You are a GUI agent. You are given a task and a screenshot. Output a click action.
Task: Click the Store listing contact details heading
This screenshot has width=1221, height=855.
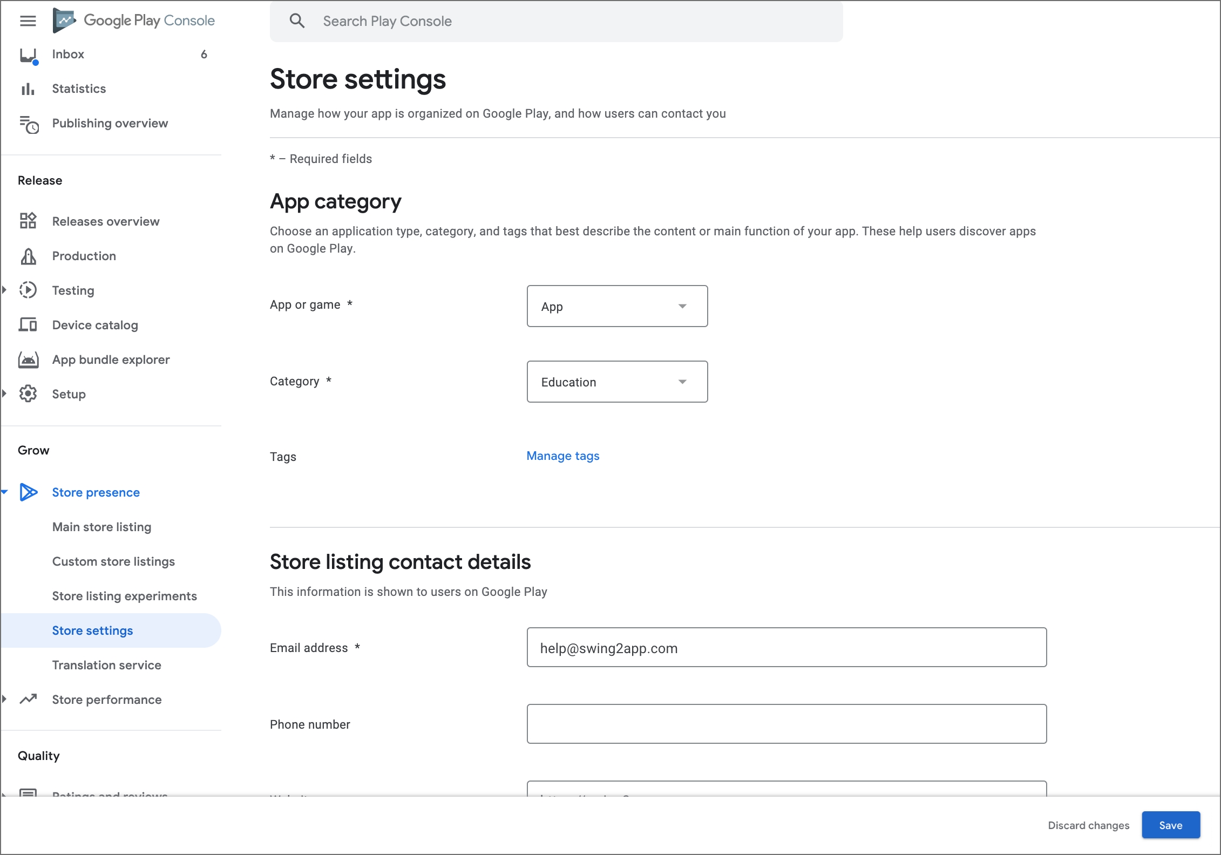[x=401, y=562]
